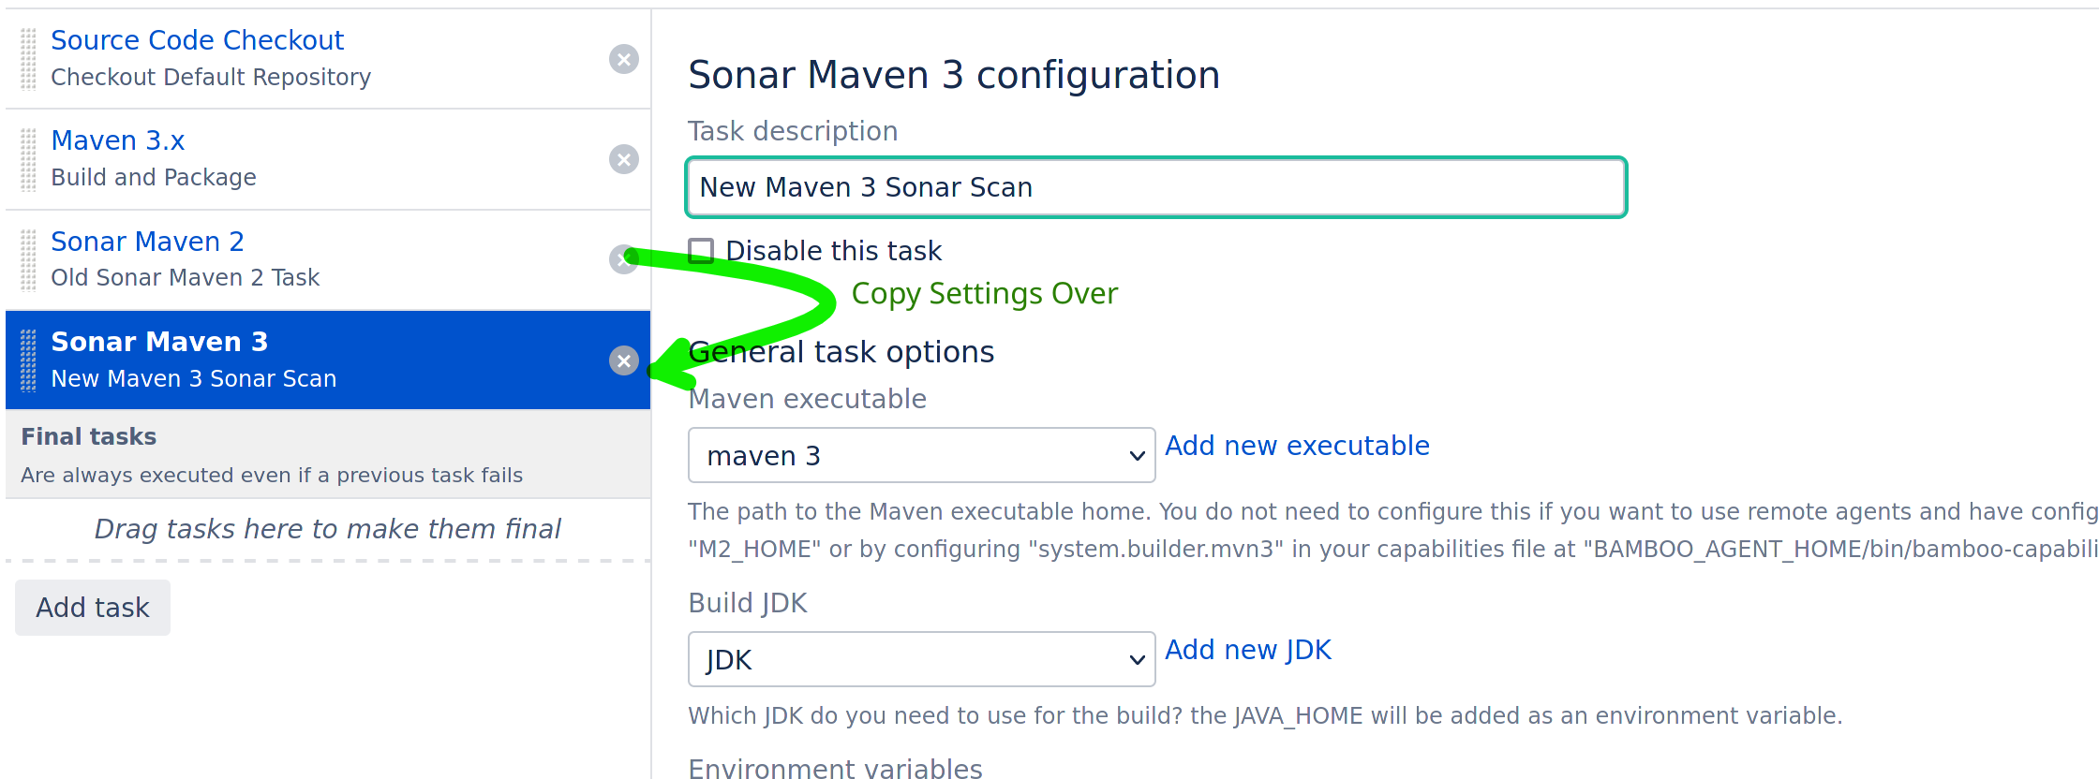Delete the Sonar Maven 2 task
The image size is (2099, 779).
pyautogui.click(x=621, y=260)
